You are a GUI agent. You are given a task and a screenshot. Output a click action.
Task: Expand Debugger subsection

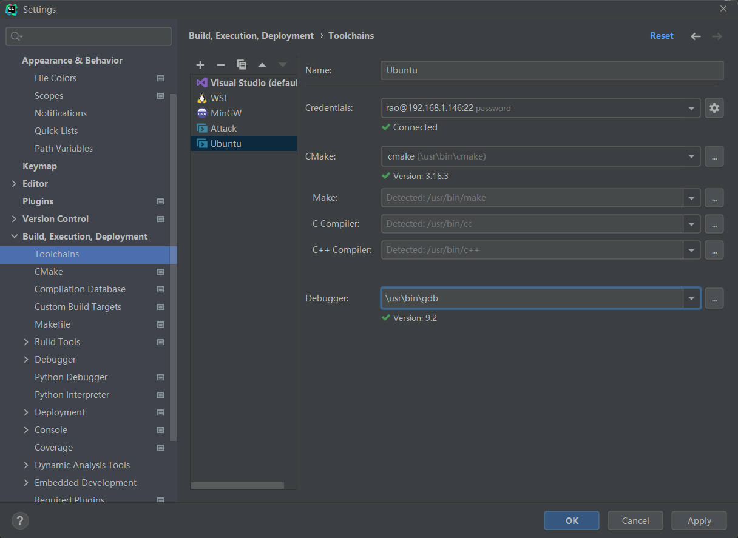(26, 360)
